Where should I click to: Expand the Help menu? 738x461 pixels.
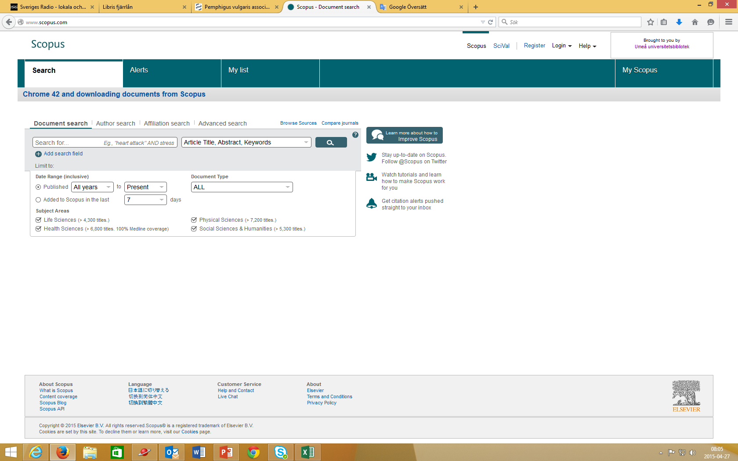coord(587,46)
